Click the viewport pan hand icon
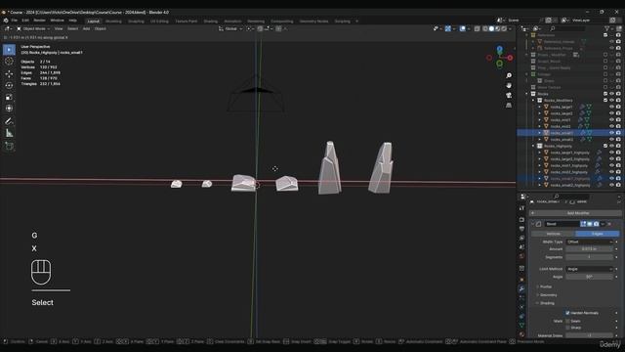The image size is (625, 352). [509, 85]
